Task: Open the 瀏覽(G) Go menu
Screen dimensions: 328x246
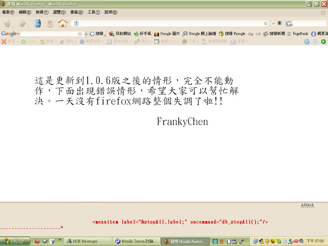Action: click(59, 12)
